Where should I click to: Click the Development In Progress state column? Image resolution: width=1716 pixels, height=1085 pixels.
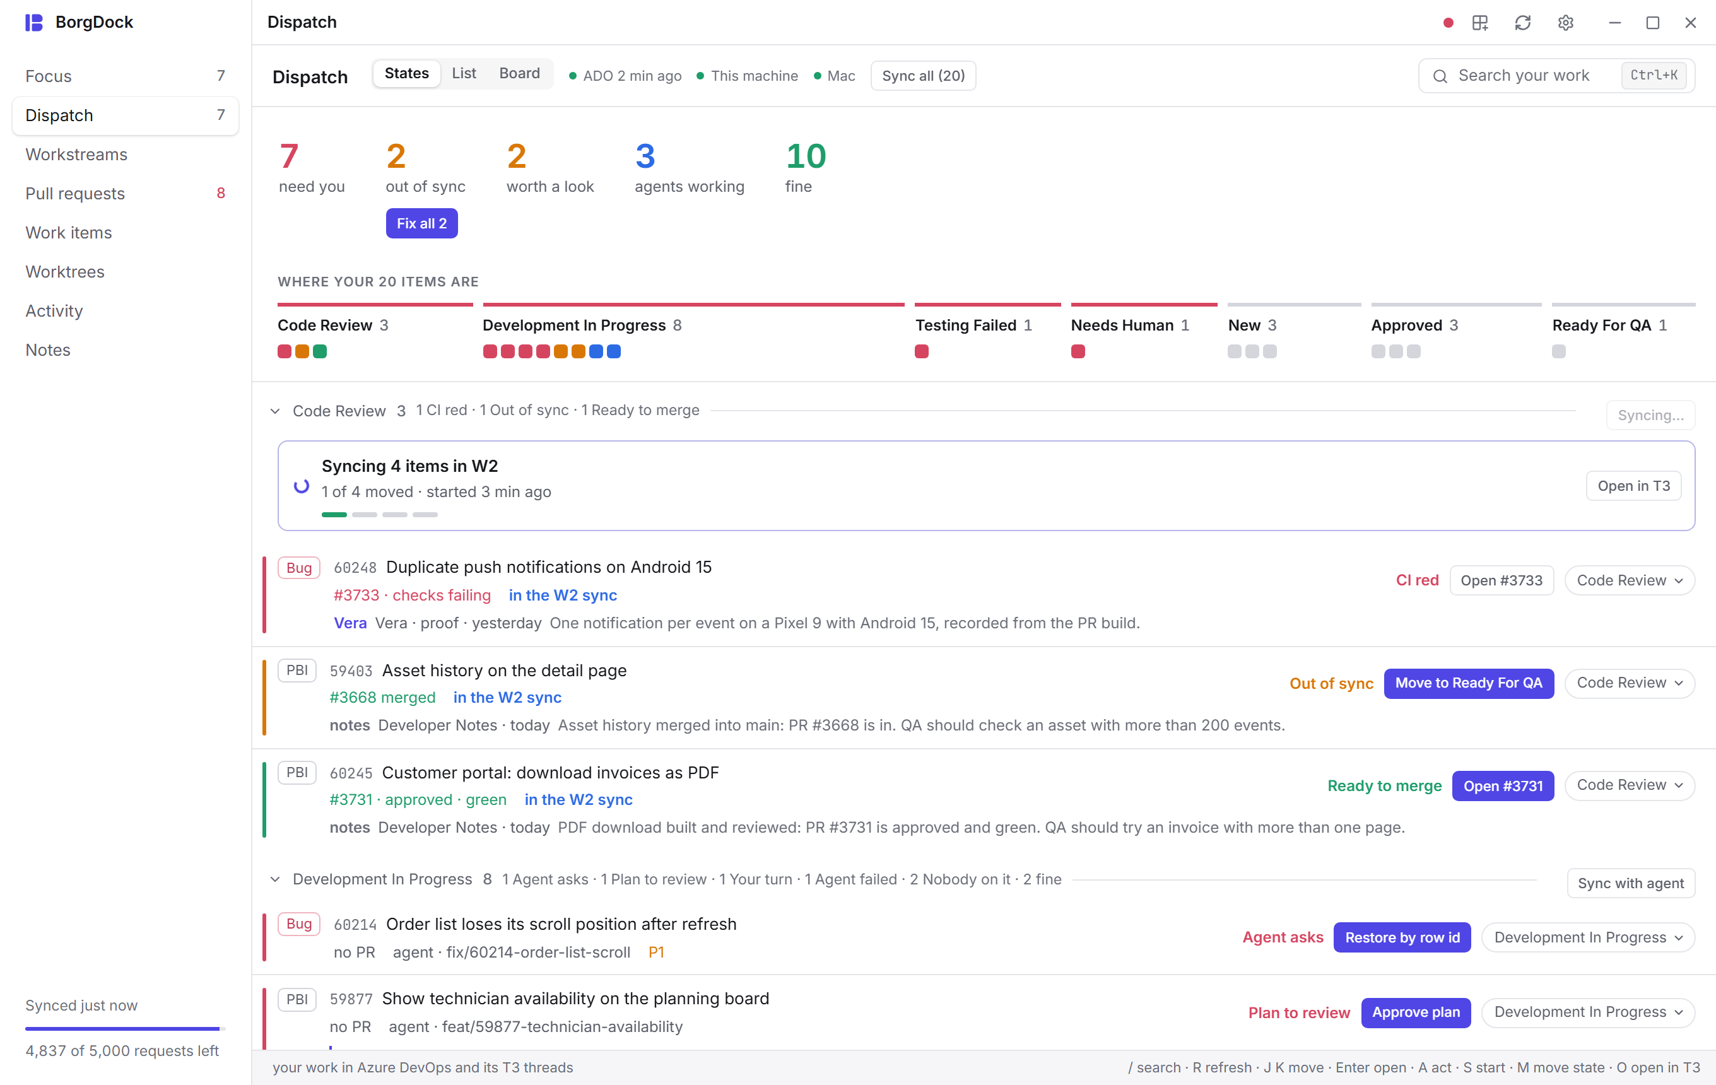click(x=693, y=331)
